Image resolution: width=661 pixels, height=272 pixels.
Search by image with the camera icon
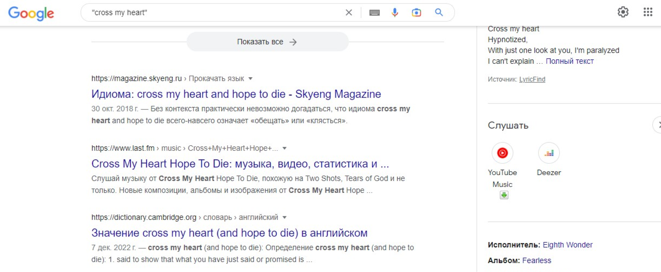click(x=416, y=13)
